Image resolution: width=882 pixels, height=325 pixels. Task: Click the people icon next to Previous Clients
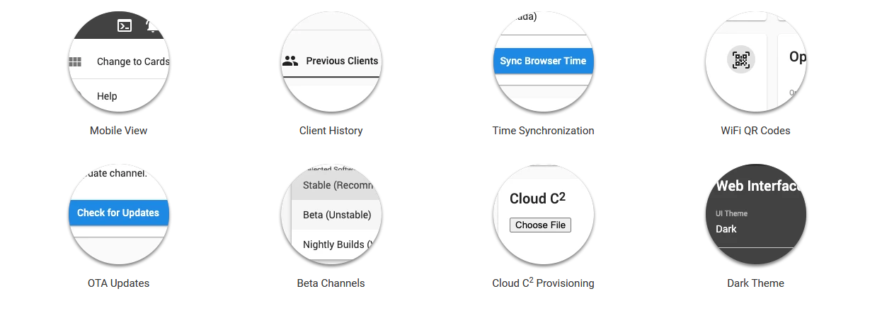tap(290, 61)
